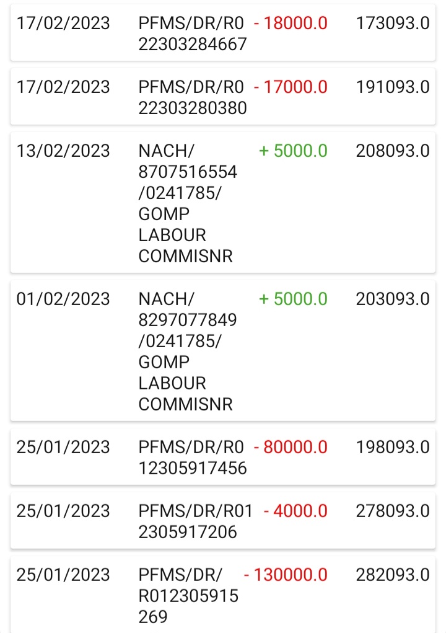Tap the -130000.0 debit amount
Screen dimensions: 446x633
(286, 575)
